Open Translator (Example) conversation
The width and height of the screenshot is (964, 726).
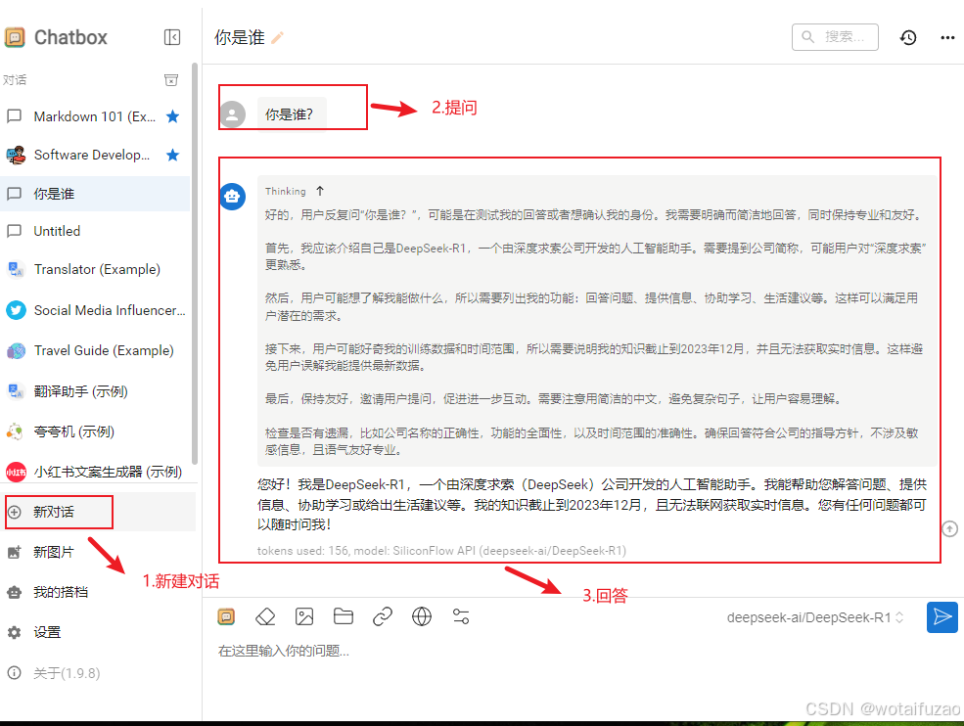pyautogui.click(x=95, y=269)
